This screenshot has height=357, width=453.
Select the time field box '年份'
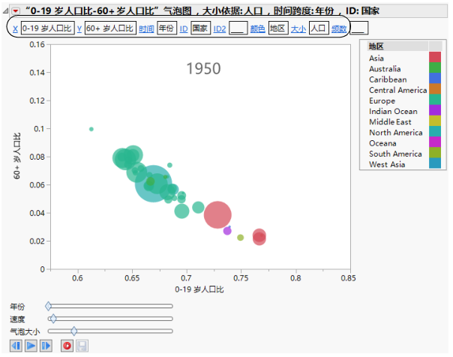pyautogui.click(x=167, y=28)
